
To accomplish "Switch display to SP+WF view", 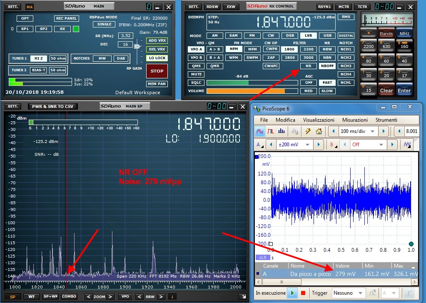I will point(50,297).
